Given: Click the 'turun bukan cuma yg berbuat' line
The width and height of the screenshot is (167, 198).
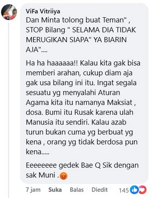Looking at the screenshot, I should tap(79, 132).
